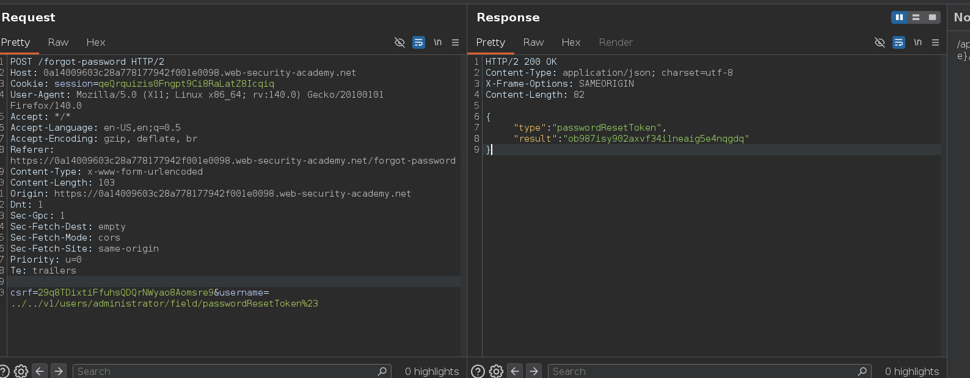This screenshot has width=970, height=378.
Task: Click the Request search input field
Action: (x=231, y=371)
